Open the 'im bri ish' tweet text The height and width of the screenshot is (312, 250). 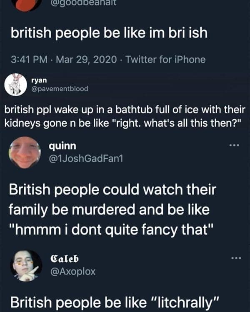109,33
